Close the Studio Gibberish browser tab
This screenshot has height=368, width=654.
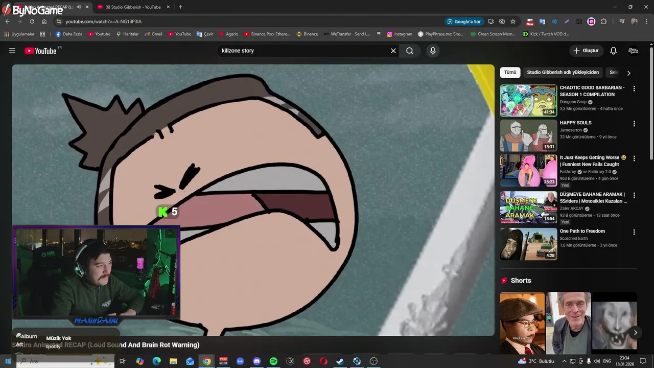coord(169,7)
